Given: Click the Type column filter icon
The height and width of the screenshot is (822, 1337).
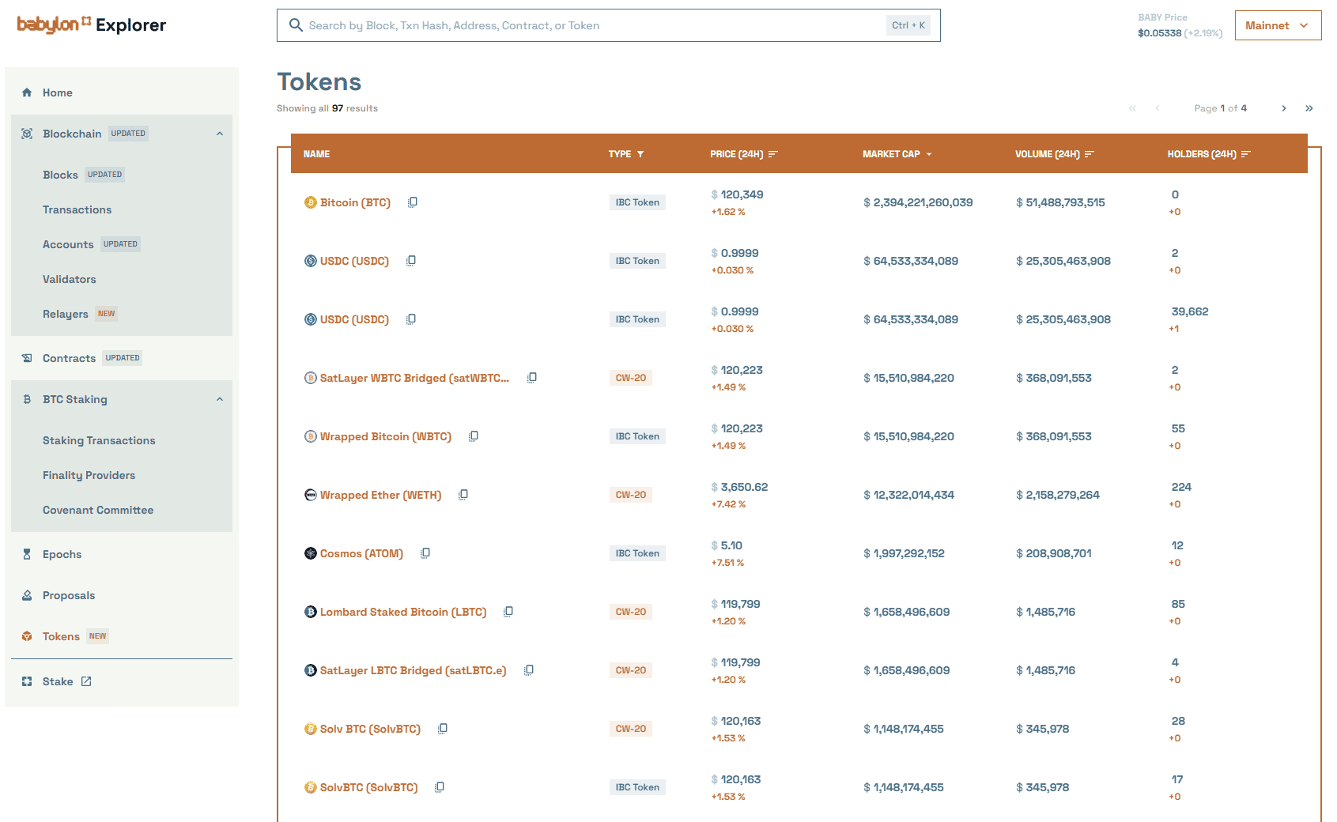Looking at the screenshot, I should coord(640,154).
